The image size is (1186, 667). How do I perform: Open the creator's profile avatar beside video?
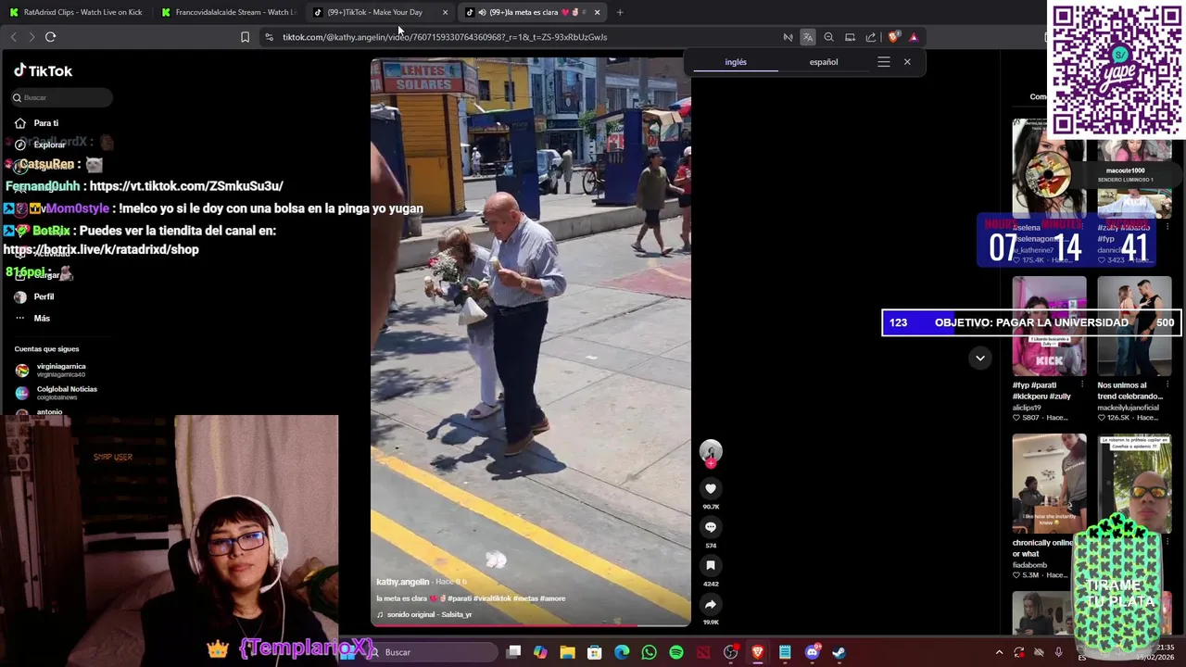click(x=711, y=452)
